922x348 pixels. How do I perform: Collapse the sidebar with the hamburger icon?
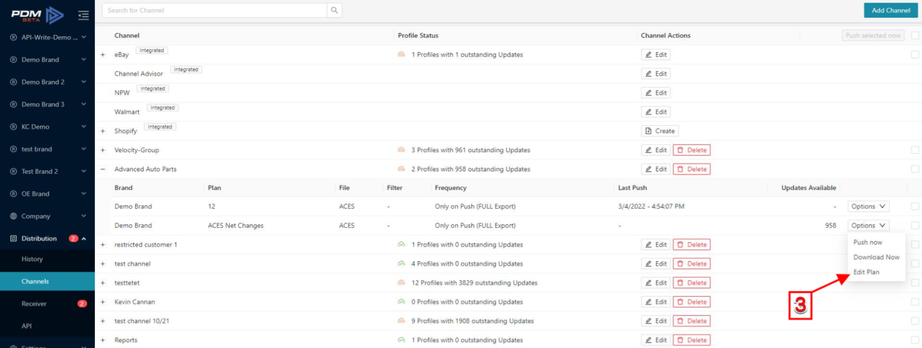83,16
